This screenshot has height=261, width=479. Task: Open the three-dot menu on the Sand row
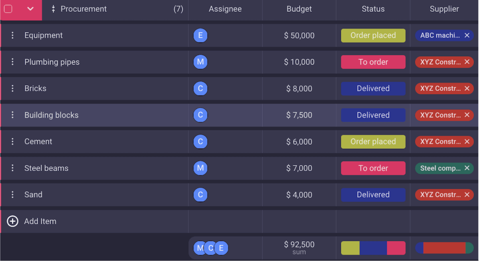pos(12,194)
